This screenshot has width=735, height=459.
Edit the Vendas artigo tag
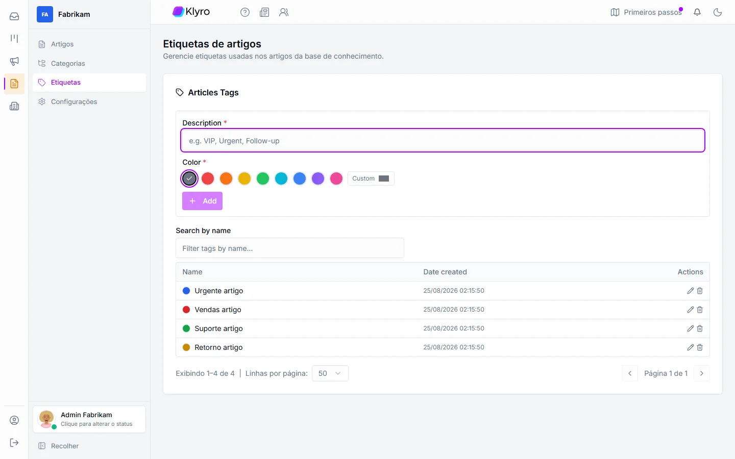pos(691,310)
